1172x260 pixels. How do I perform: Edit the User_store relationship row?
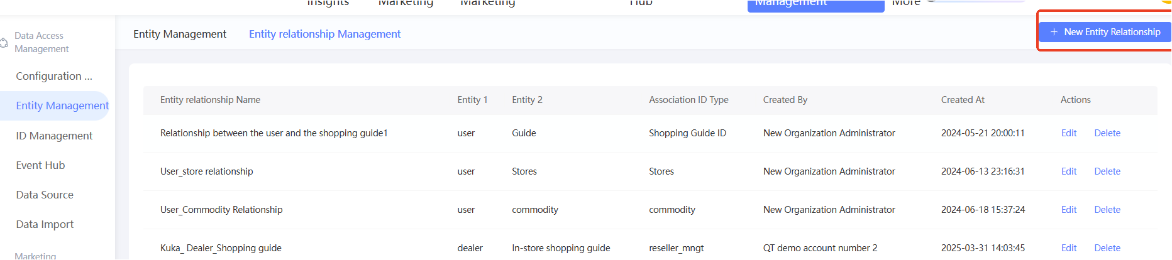(1069, 171)
